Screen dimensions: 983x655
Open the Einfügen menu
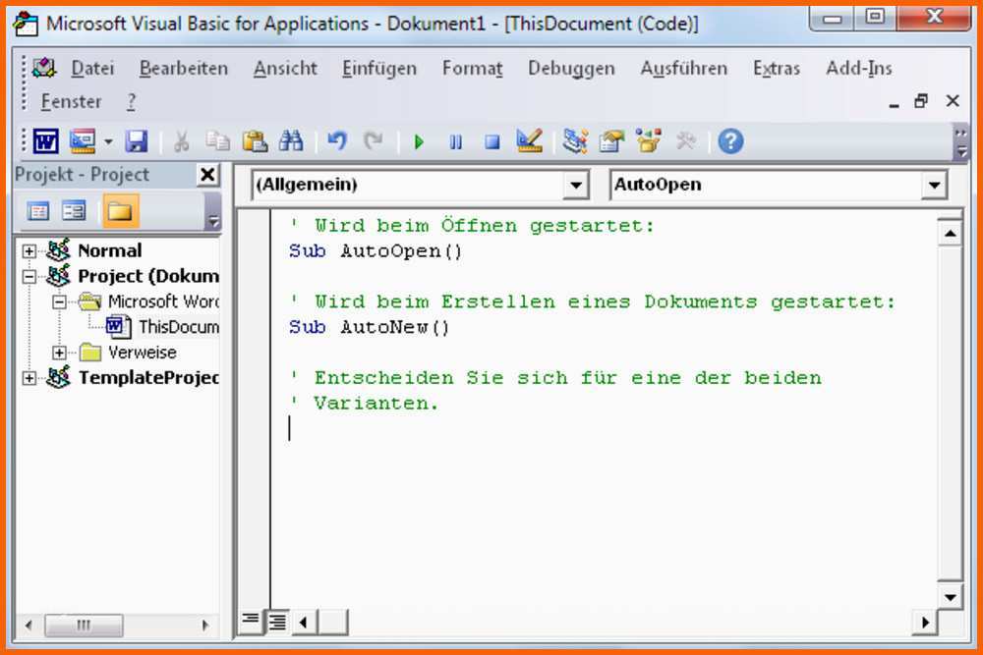[378, 69]
